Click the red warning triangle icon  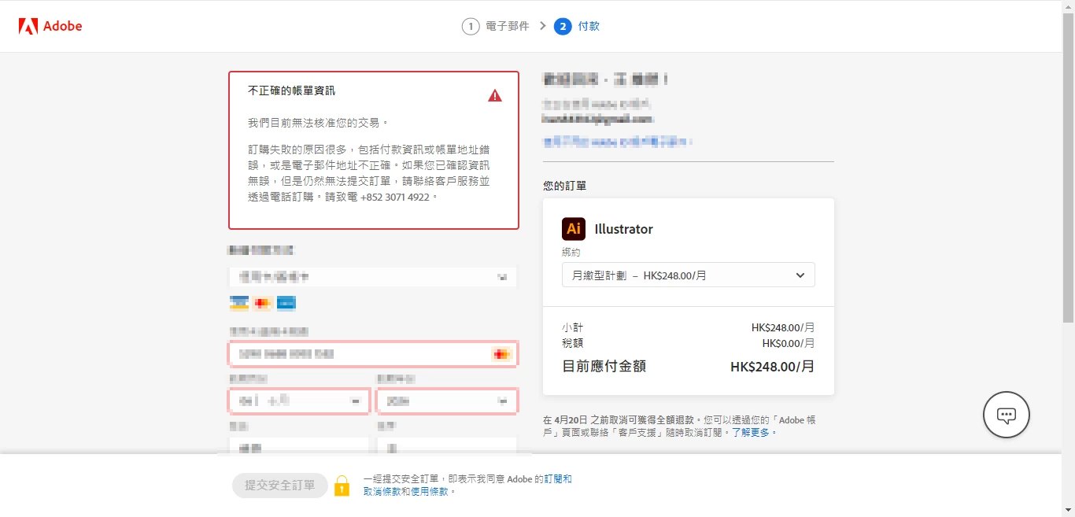click(495, 95)
